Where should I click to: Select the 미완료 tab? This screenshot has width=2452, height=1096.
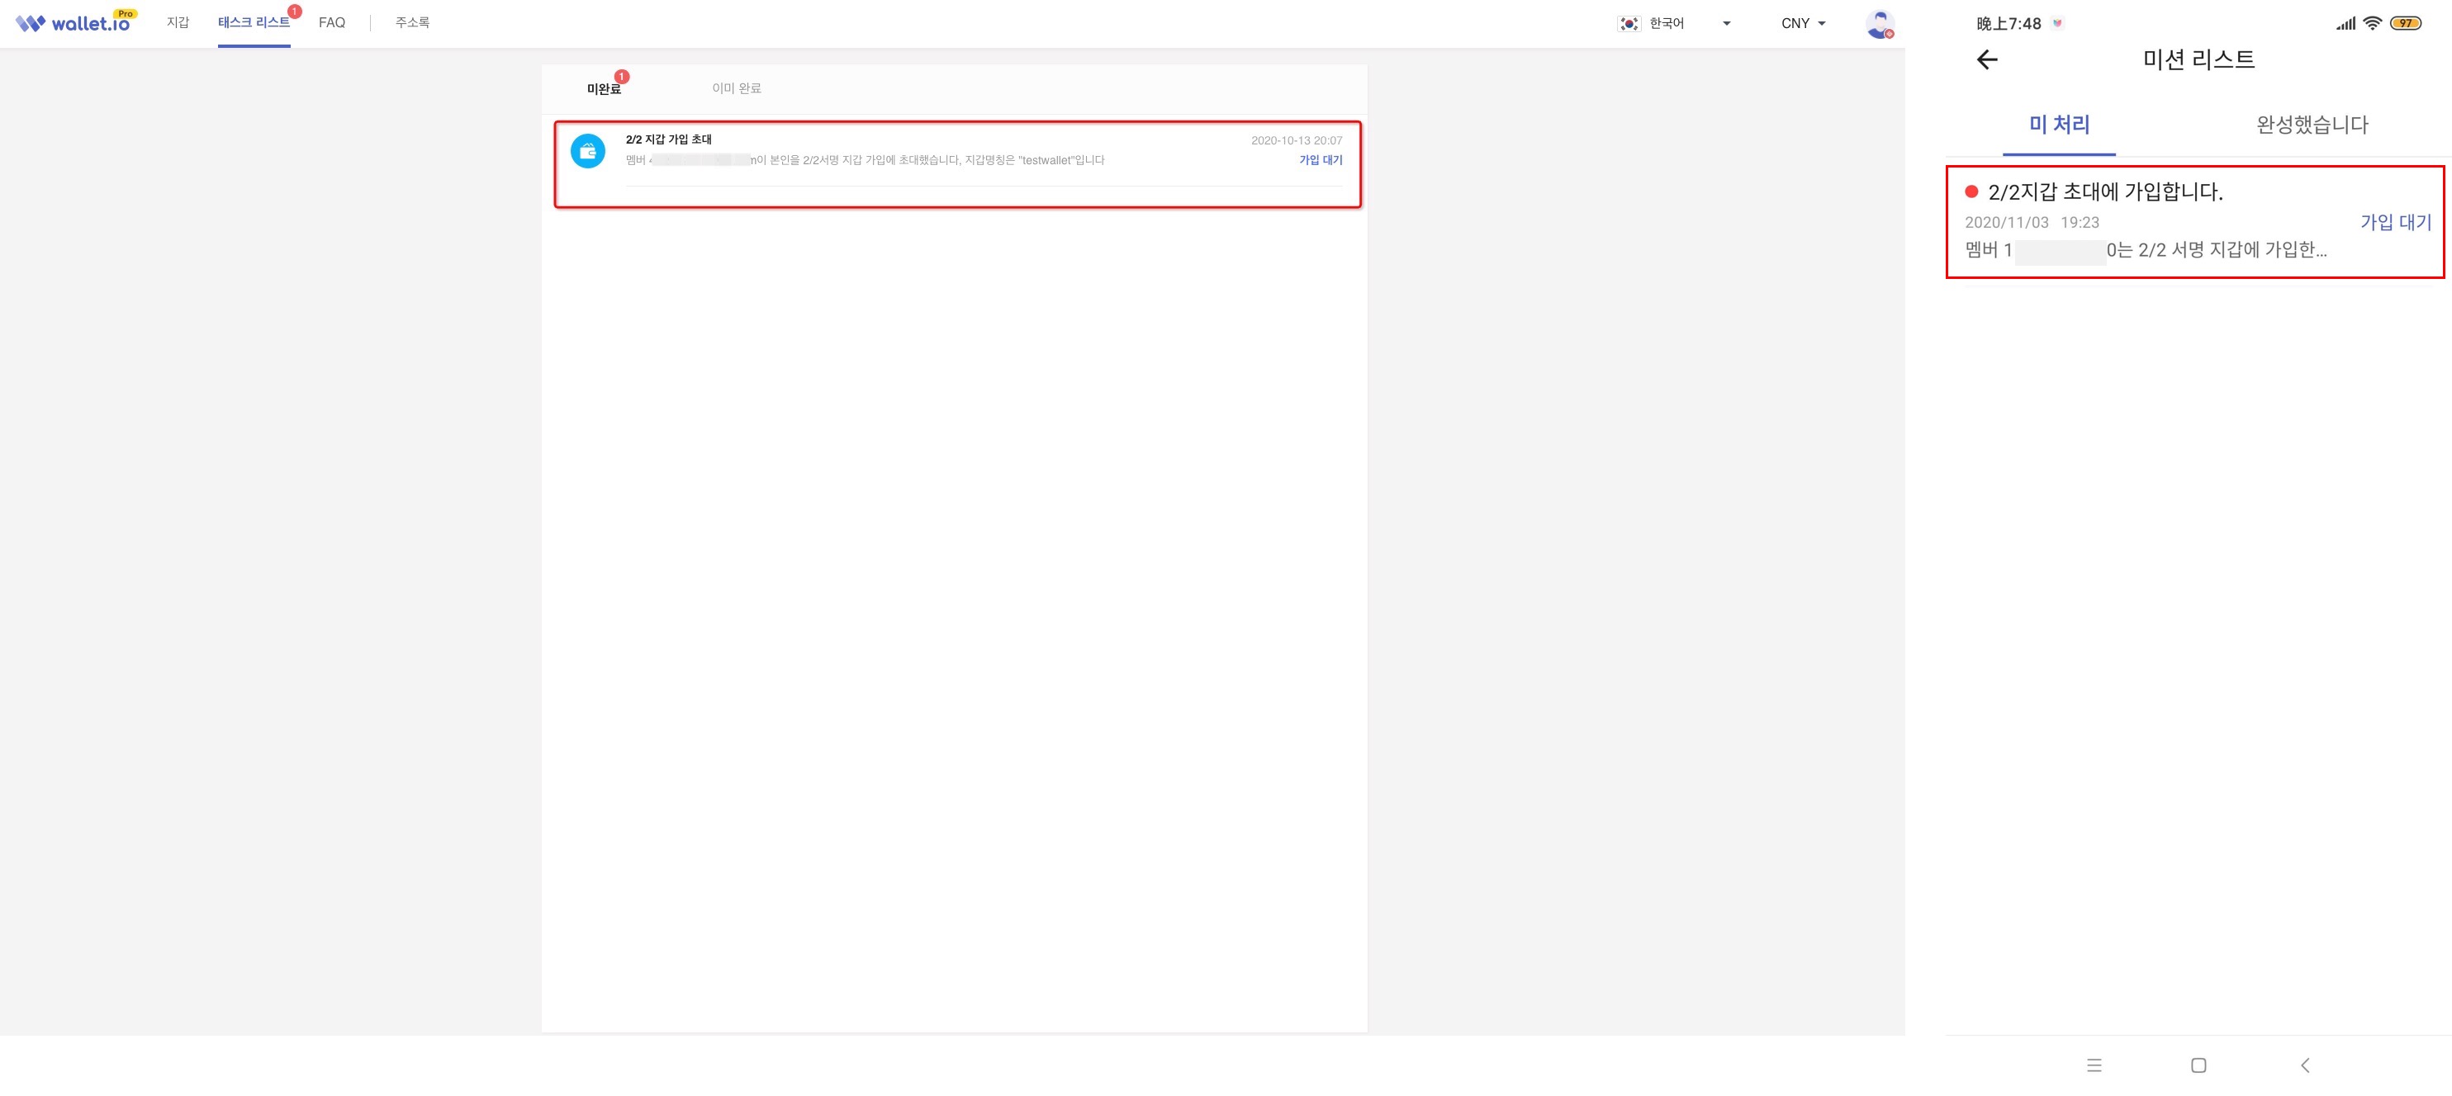pyautogui.click(x=604, y=88)
